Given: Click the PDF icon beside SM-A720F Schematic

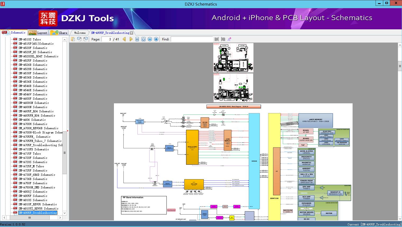Looking at the screenshot, I should pyautogui.click(x=15, y=158).
